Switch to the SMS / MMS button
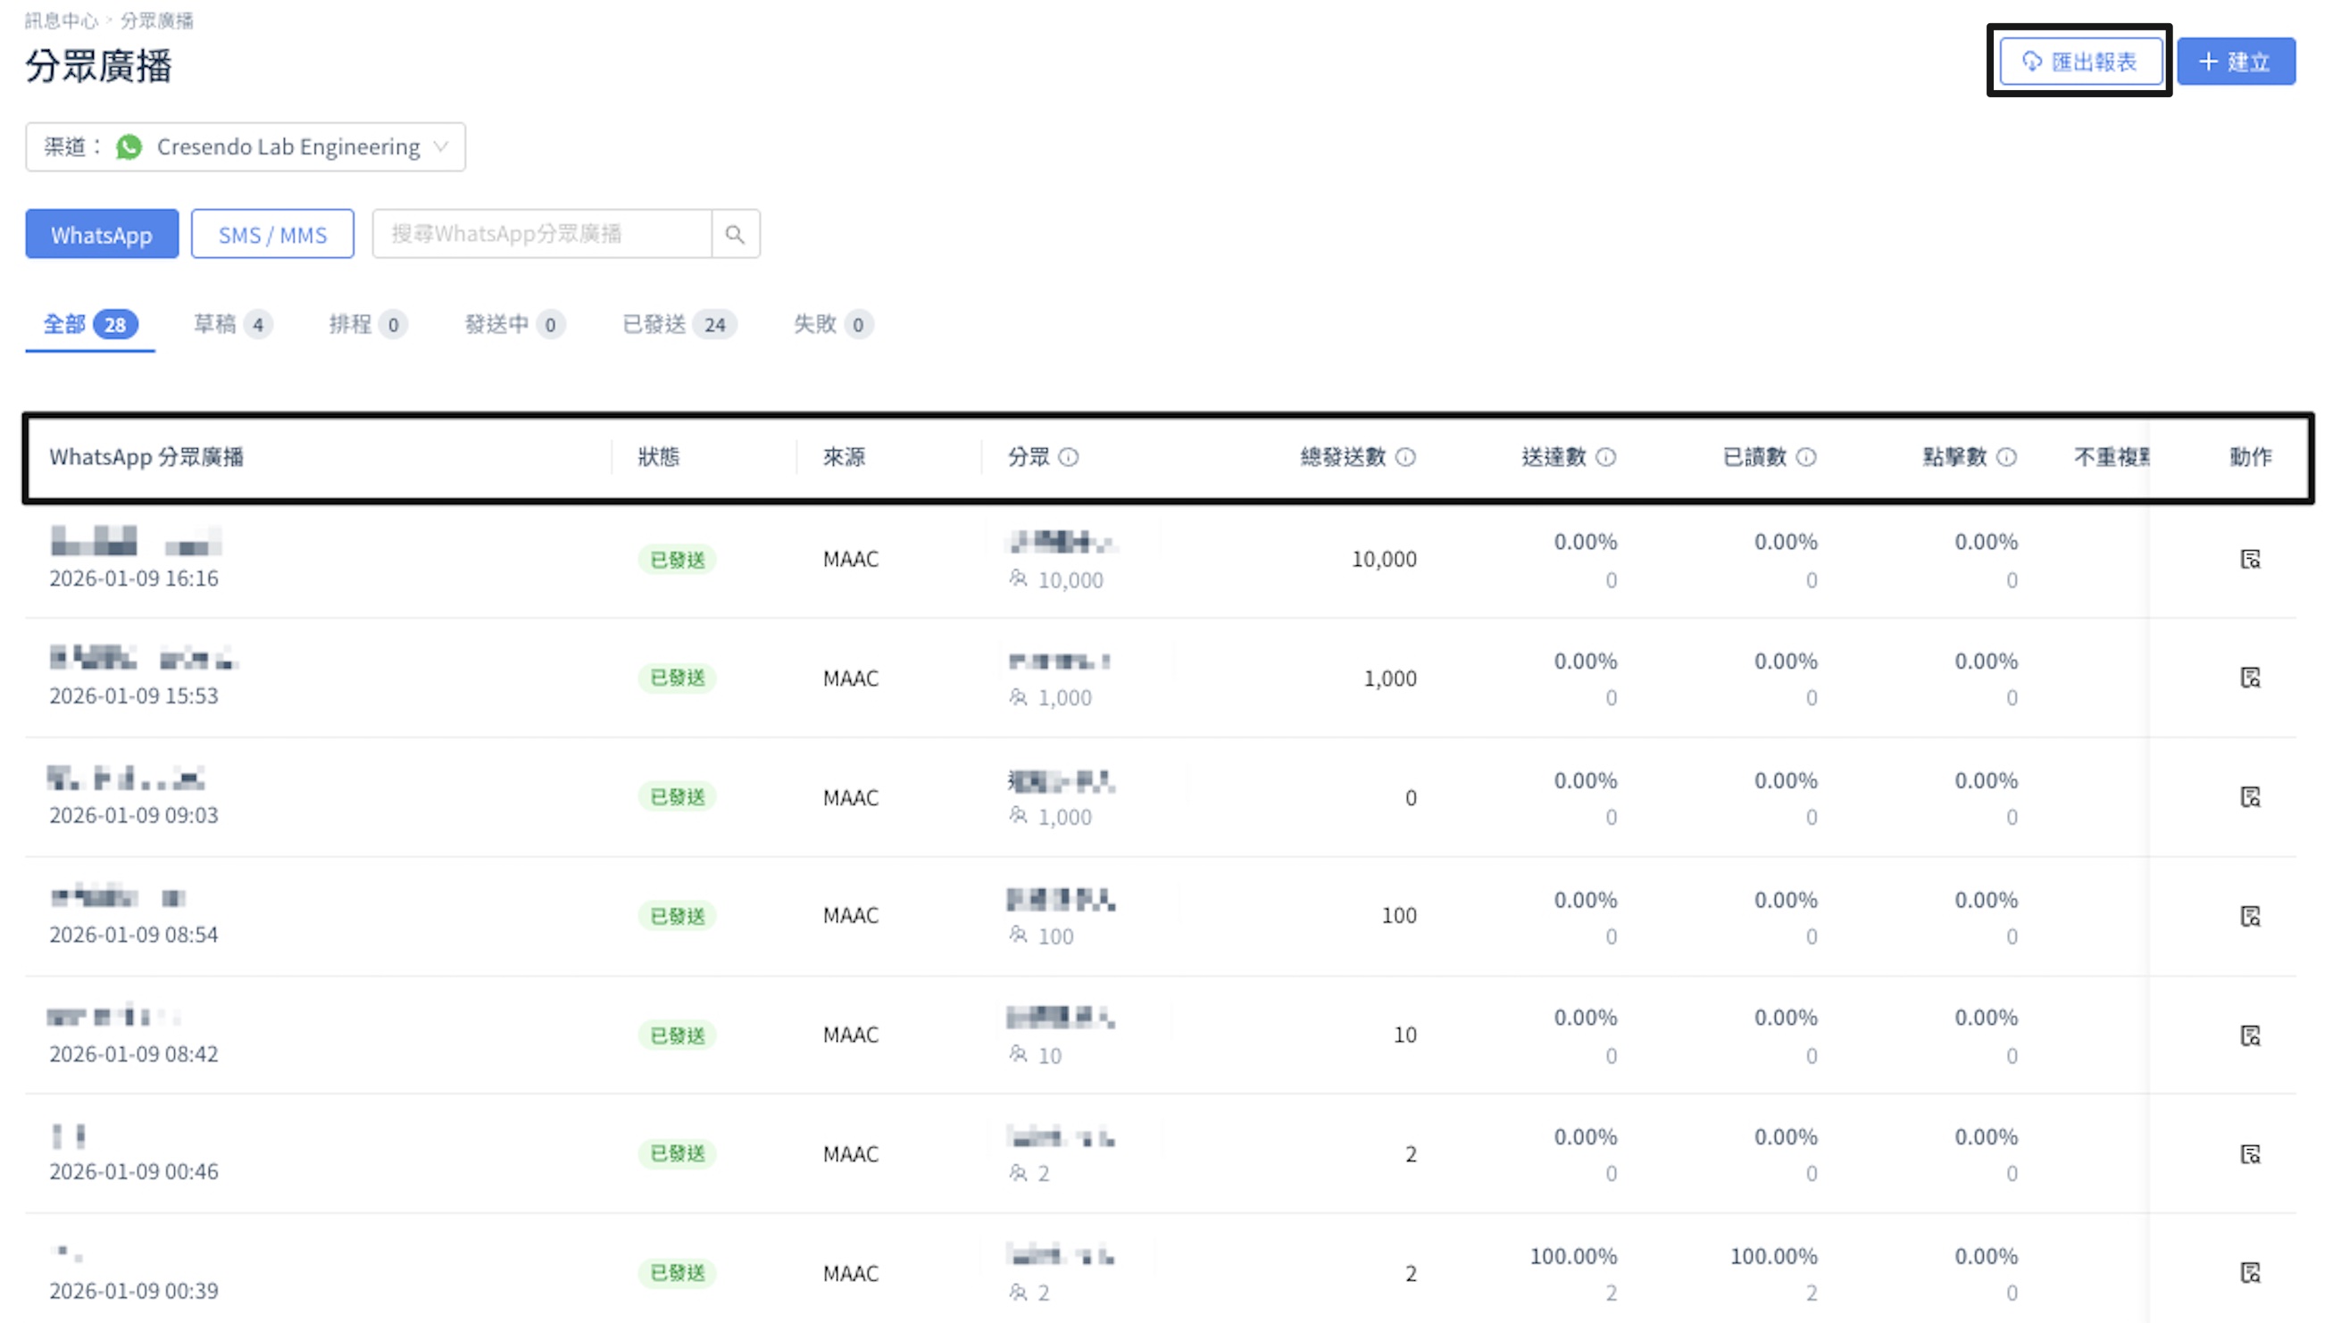 [x=272, y=235]
